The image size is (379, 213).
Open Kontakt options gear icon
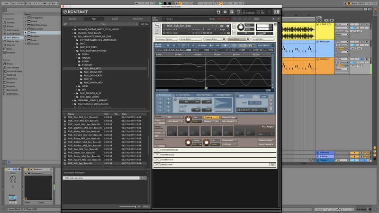tap(225, 12)
